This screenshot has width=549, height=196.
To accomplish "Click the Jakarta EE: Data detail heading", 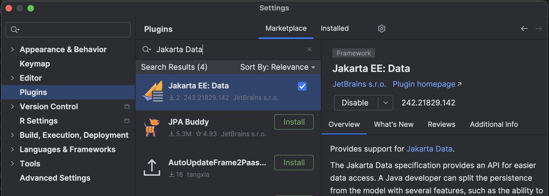I will [x=371, y=69].
